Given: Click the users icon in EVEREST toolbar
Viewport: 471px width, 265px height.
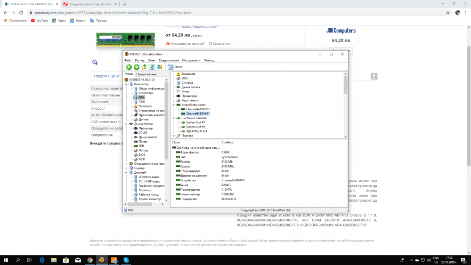Looking at the screenshot, I should click(x=160, y=67).
